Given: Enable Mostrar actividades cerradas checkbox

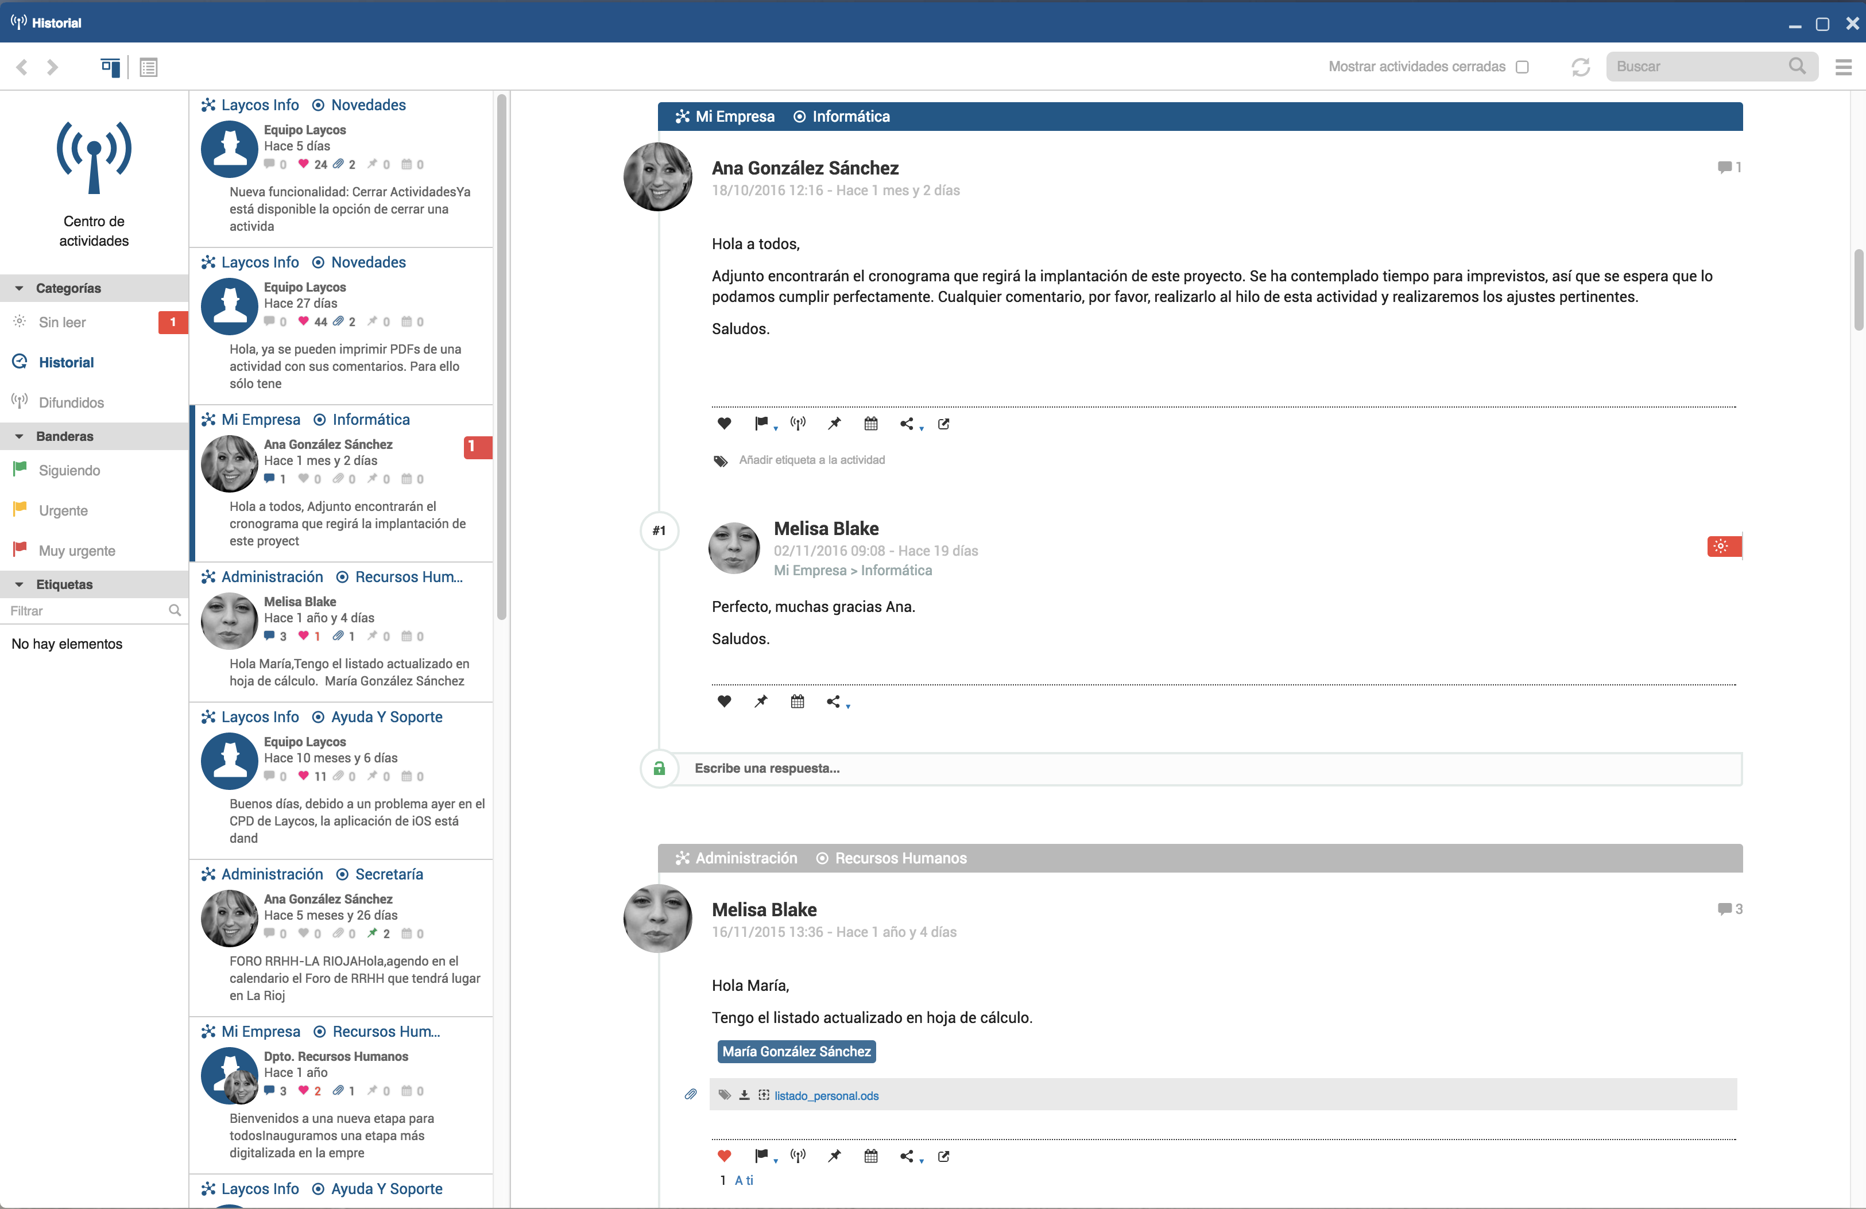Looking at the screenshot, I should tap(1522, 67).
